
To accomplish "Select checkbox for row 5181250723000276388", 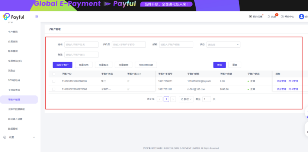I will (x=54, y=89).
